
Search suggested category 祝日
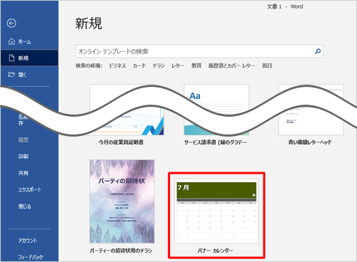(x=267, y=65)
